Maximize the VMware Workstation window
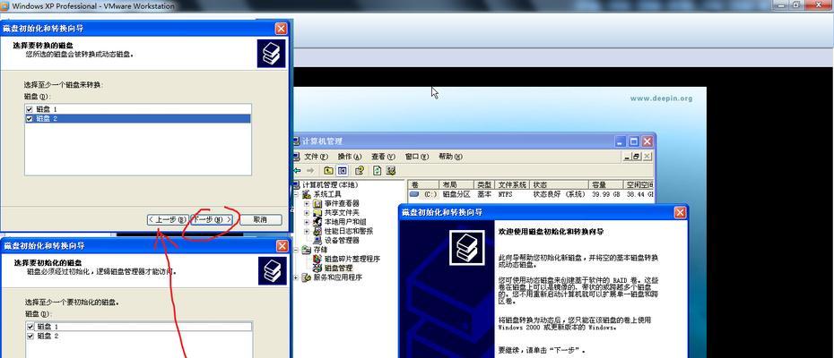 [796, 4]
